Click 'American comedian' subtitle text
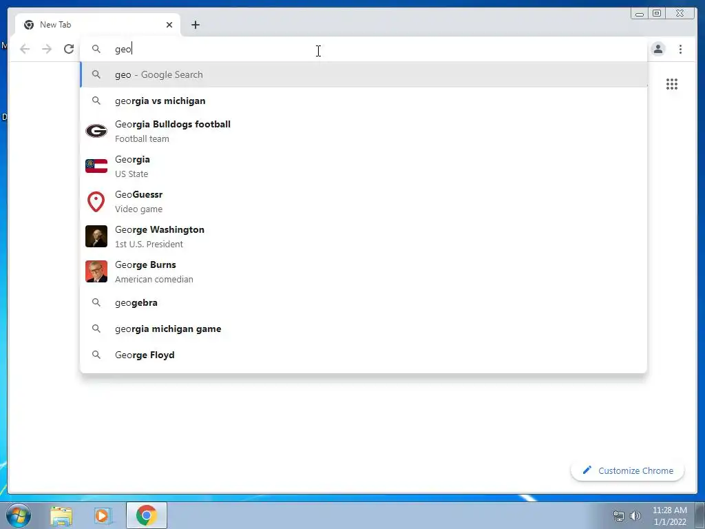Screen dimensions: 705x529 154,279
